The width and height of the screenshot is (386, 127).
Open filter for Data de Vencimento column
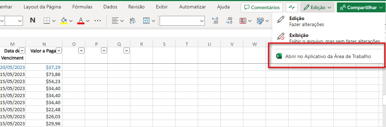click(x=22, y=51)
